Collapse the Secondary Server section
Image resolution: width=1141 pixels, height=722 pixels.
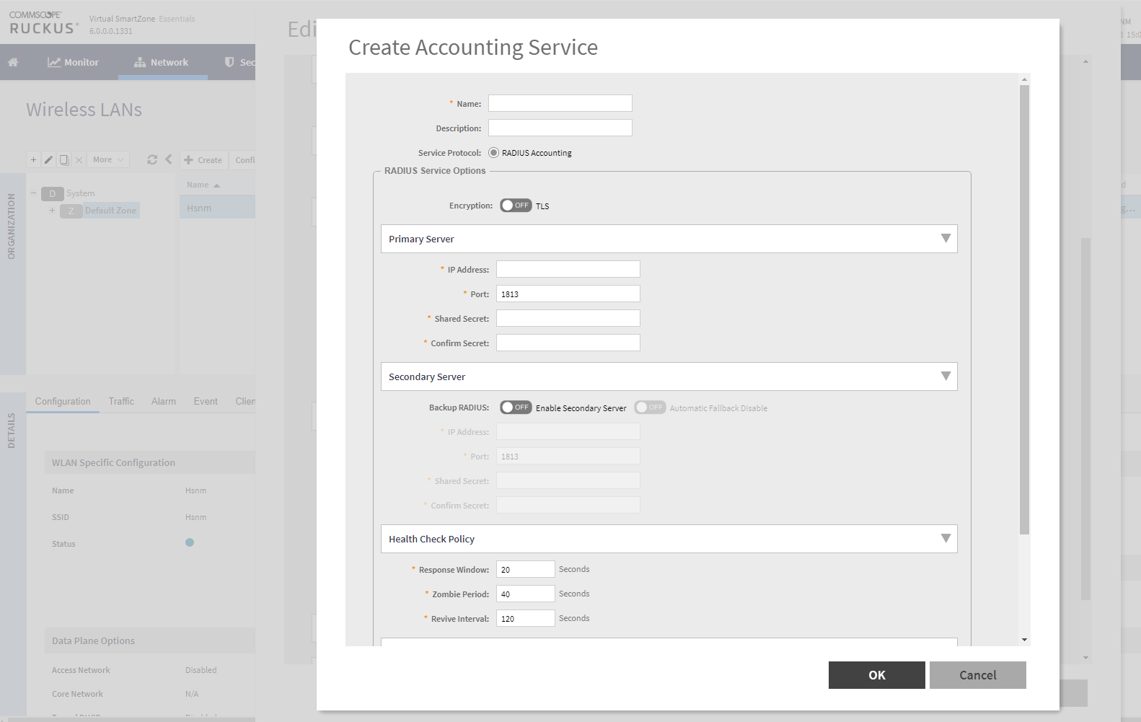(x=946, y=377)
